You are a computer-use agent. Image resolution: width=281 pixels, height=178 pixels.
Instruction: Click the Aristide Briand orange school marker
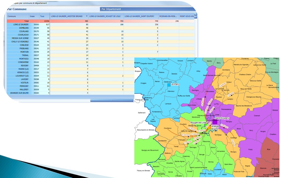click(209, 127)
